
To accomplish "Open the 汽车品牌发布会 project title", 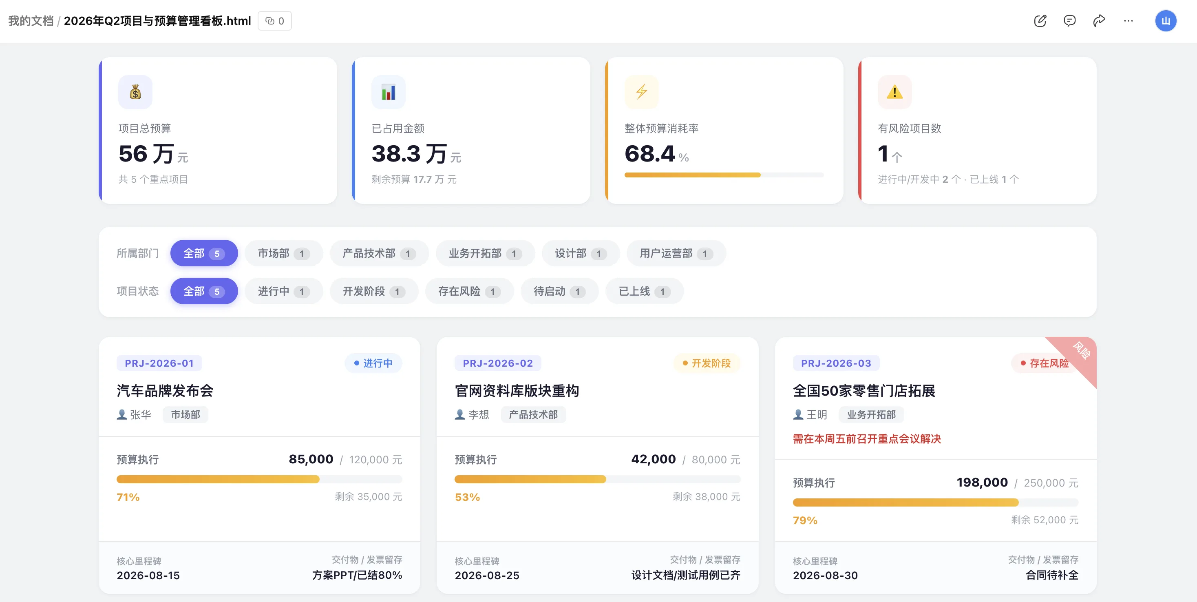I will pos(165,391).
